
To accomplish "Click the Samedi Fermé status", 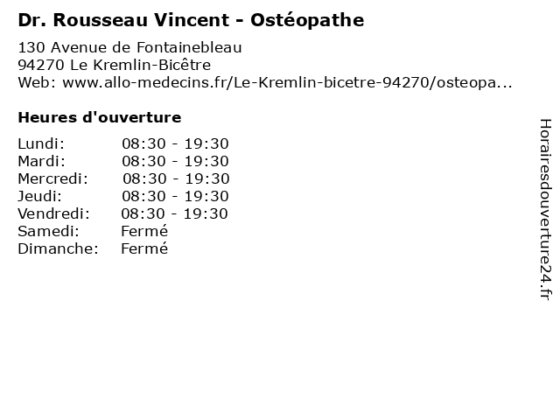I will pyautogui.click(x=144, y=231).
